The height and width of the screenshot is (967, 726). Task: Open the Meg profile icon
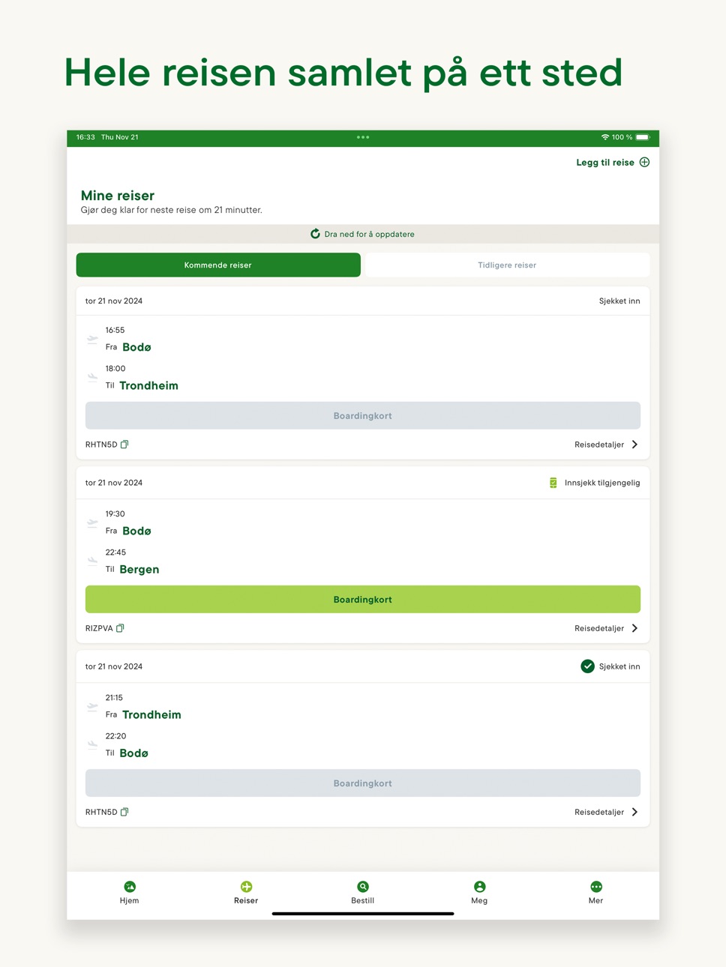480,887
